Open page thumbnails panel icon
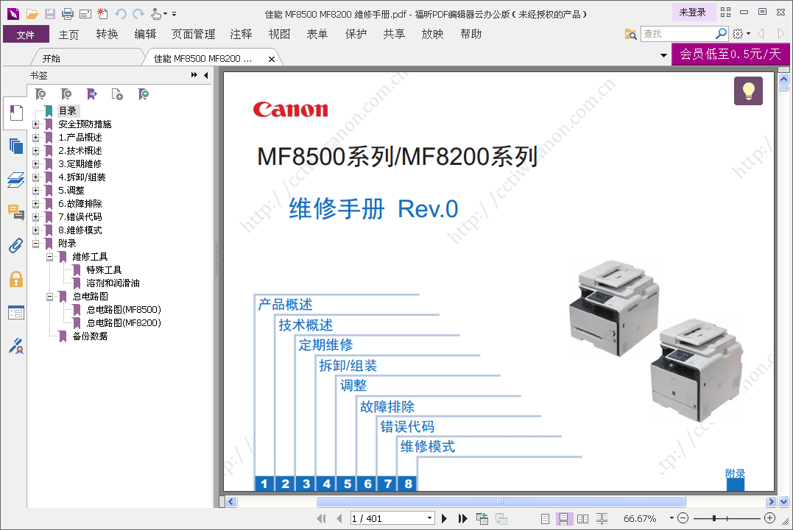 (x=16, y=146)
